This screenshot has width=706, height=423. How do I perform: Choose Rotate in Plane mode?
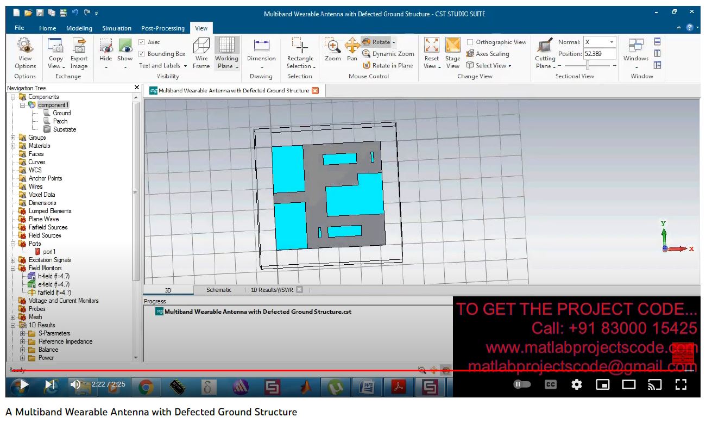(x=388, y=65)
